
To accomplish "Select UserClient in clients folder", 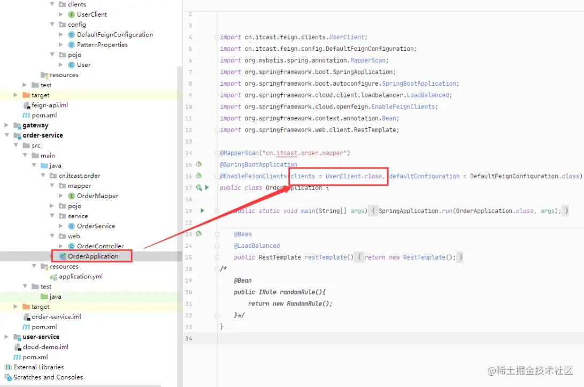I will [91, 14].
